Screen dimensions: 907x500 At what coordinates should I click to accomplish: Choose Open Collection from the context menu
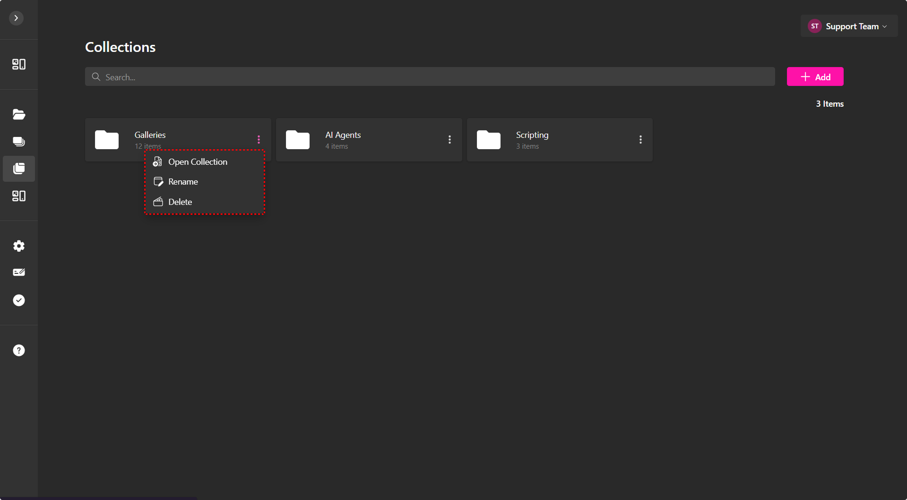coord(198,162)
